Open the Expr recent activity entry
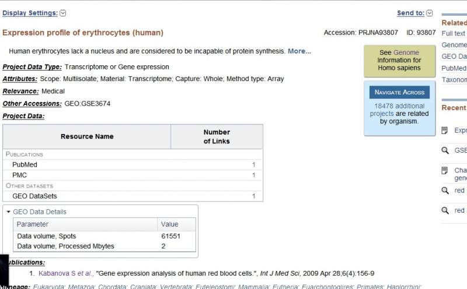 tap(461, 131)
